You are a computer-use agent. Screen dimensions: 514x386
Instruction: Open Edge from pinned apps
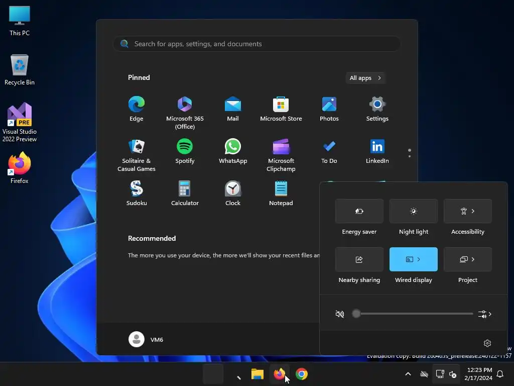(137, 109)
